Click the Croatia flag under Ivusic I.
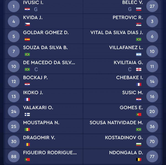Image resolution: width=166 pixels, height=165 pixels. [x=27, y=9]
